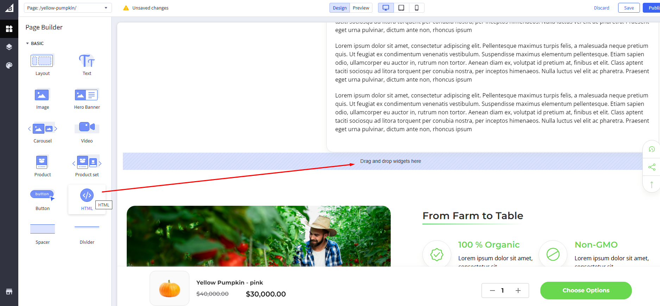Select the Spacer widget
This screenshot has height=306, width=660.
pyautogui.click(x=43, y=234)
